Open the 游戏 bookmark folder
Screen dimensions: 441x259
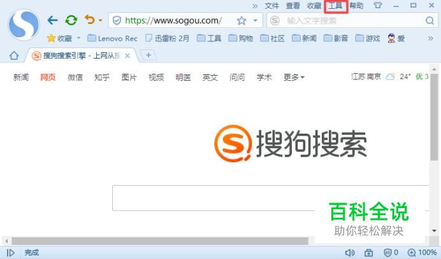coord(368,38)
